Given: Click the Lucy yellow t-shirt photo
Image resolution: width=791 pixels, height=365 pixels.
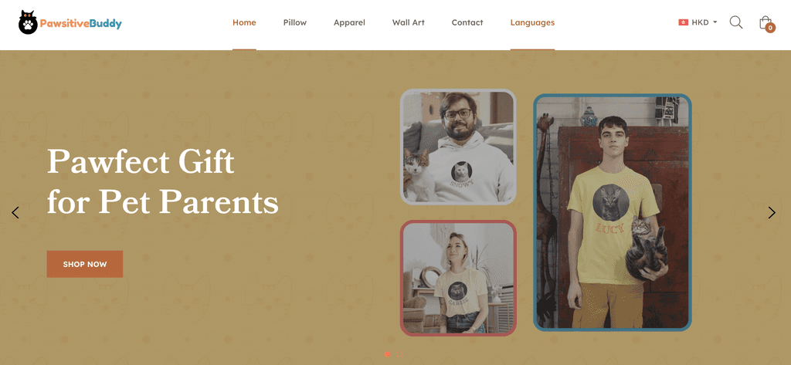Looking at the screenshot, I should (x=613, y=212).
